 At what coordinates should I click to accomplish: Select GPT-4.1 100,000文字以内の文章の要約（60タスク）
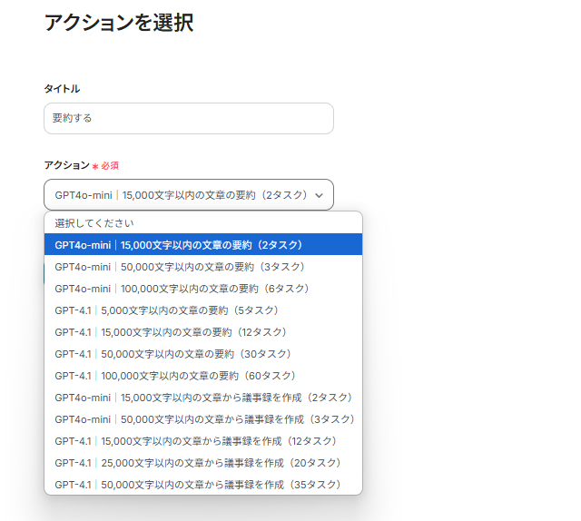pos(203,376)
